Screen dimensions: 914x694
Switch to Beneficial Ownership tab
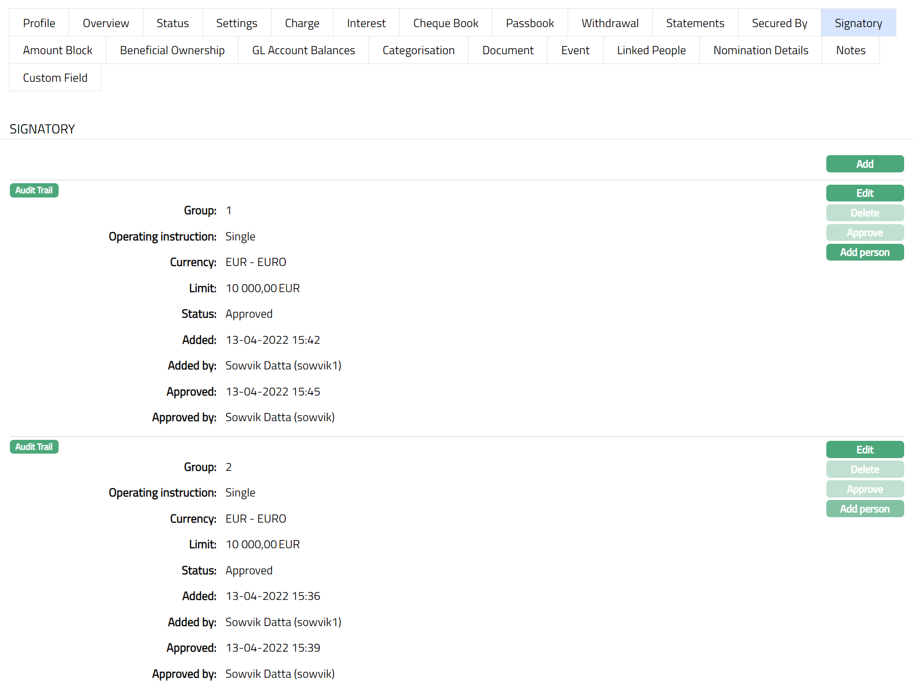[172, 50]
